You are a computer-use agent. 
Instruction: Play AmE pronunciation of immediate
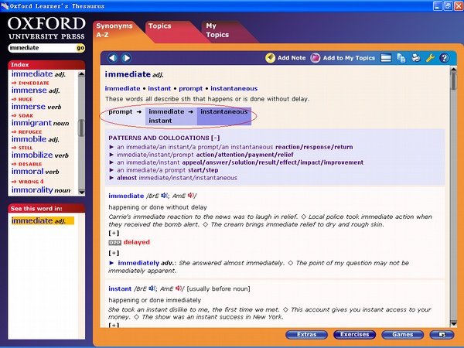[190, 196]
